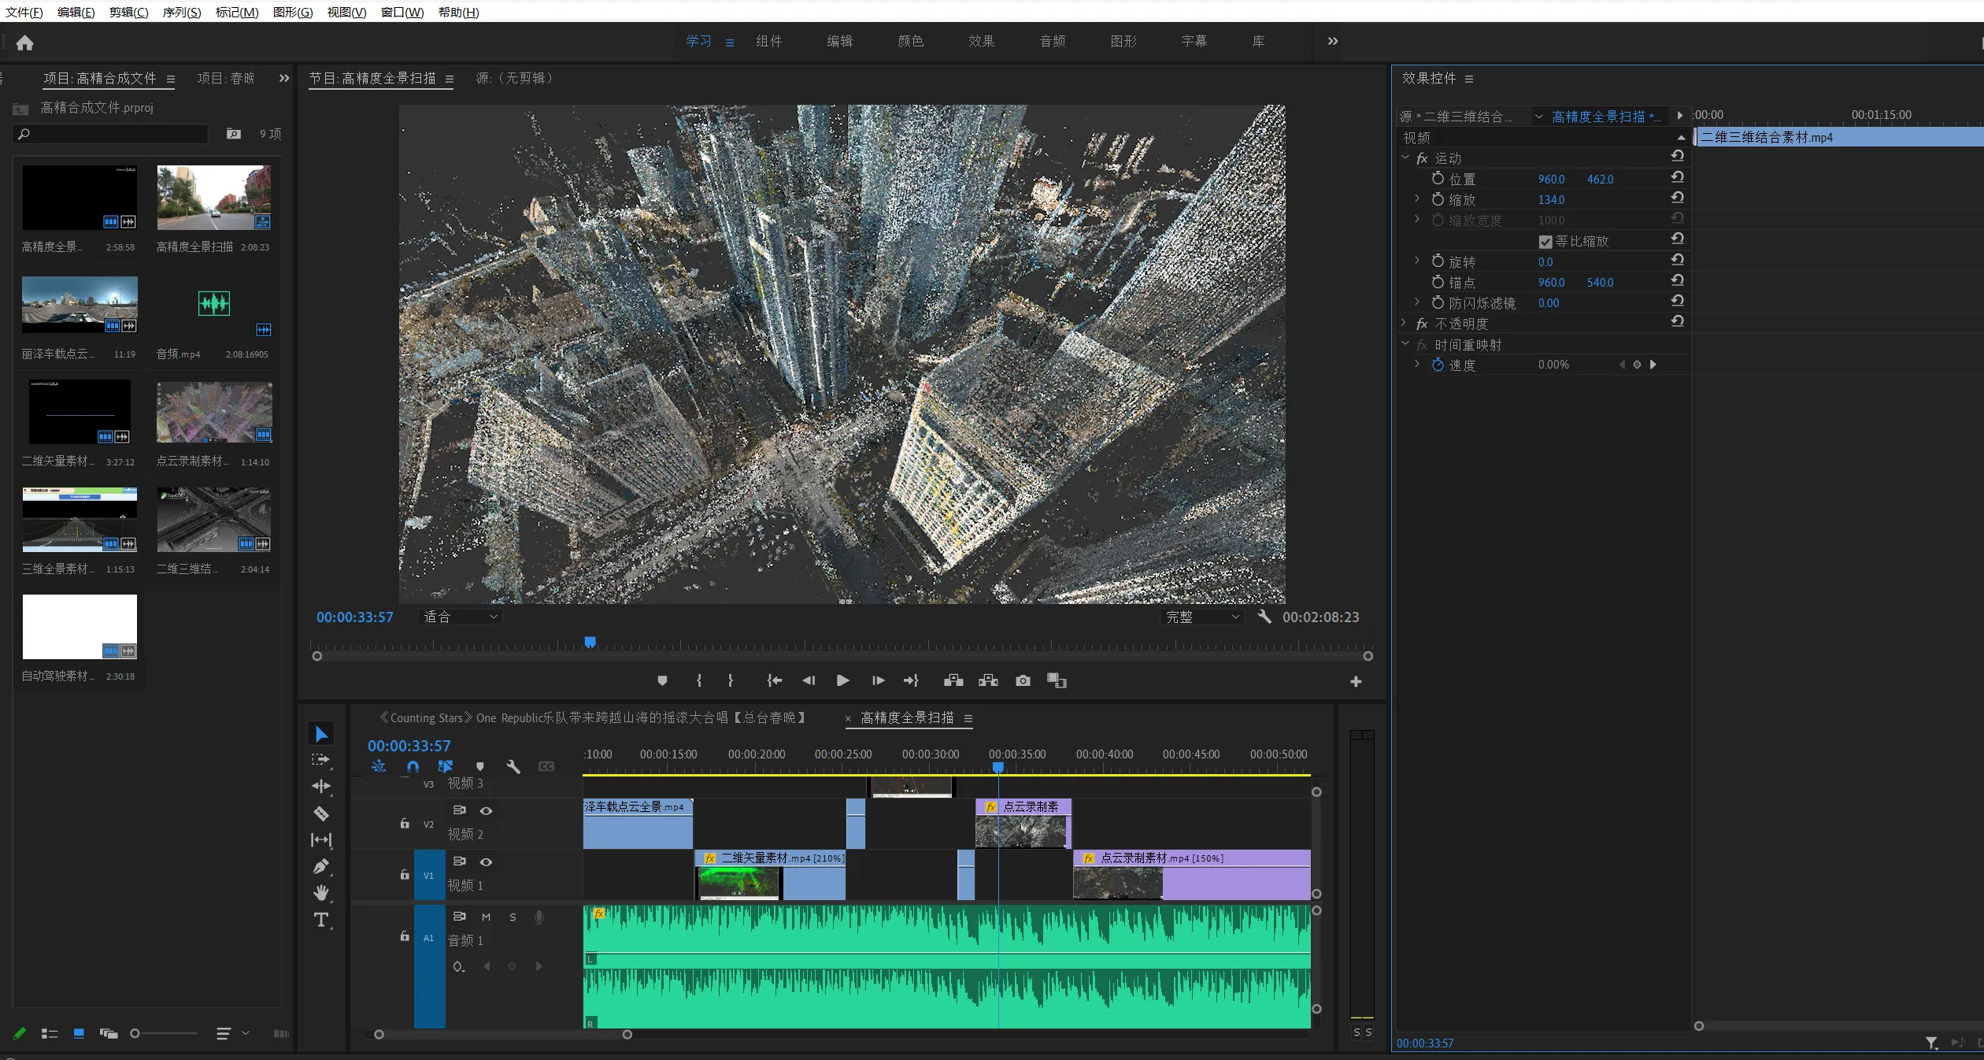Open the 完整 playback resolution dropdown
The image size is (1984, 1060).
click(x=1202, y=617)
